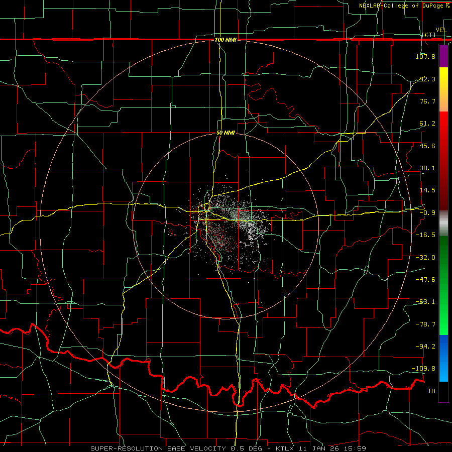Select the -0.9 legend value
Screen dimensions: 452x452
pos(427,213)
